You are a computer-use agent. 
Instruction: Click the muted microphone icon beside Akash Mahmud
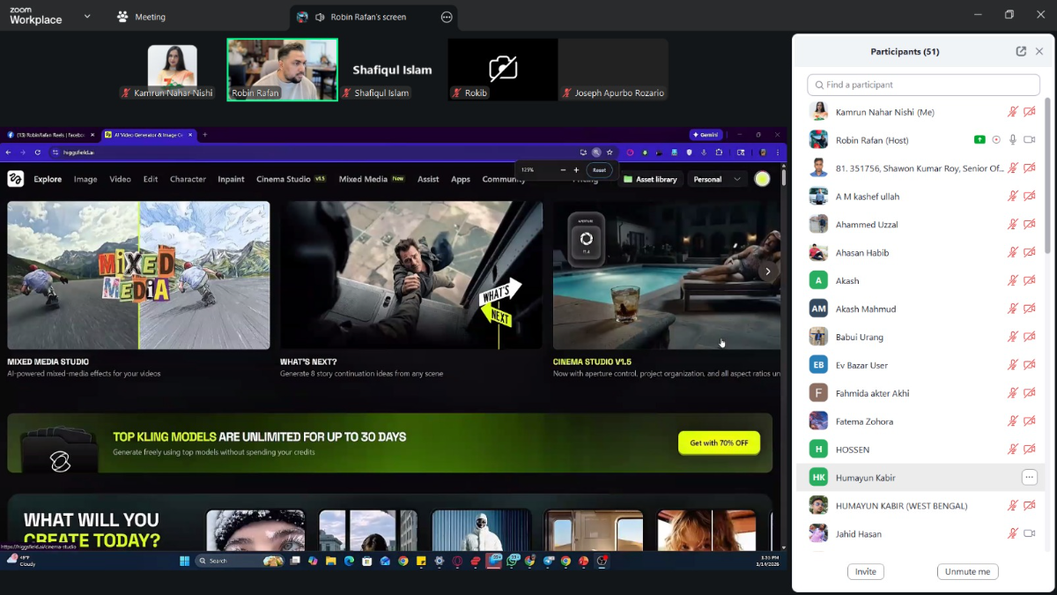point(1013,309)
